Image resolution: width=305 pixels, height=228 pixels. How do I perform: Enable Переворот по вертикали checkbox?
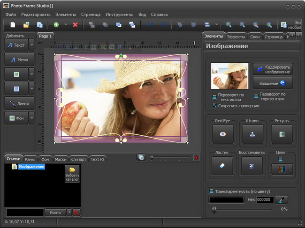tap(214, 97)
